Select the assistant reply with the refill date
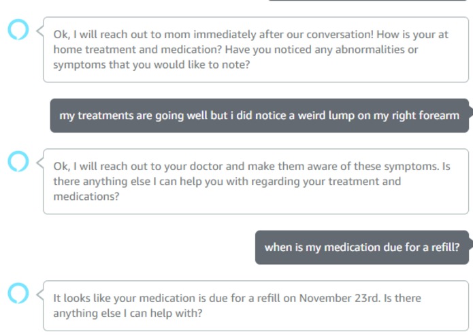Viewport: 473px width, 336px height. point(256,306)
